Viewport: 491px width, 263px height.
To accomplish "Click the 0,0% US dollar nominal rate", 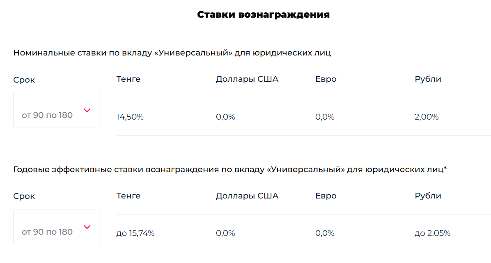I will (x=225, y=117).
